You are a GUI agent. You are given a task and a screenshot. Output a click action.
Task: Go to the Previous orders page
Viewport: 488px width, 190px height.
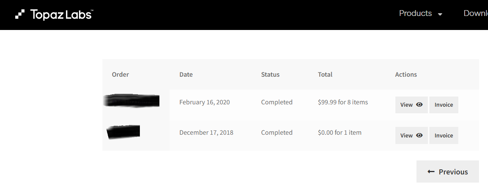pos(448,172)
